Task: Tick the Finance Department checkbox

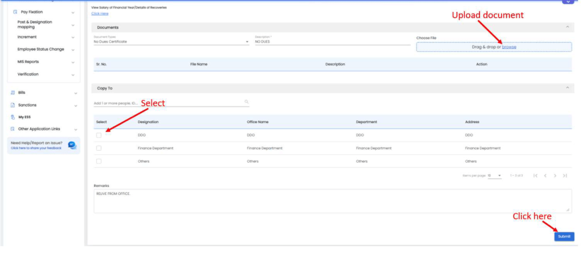Action: [99, 149]
